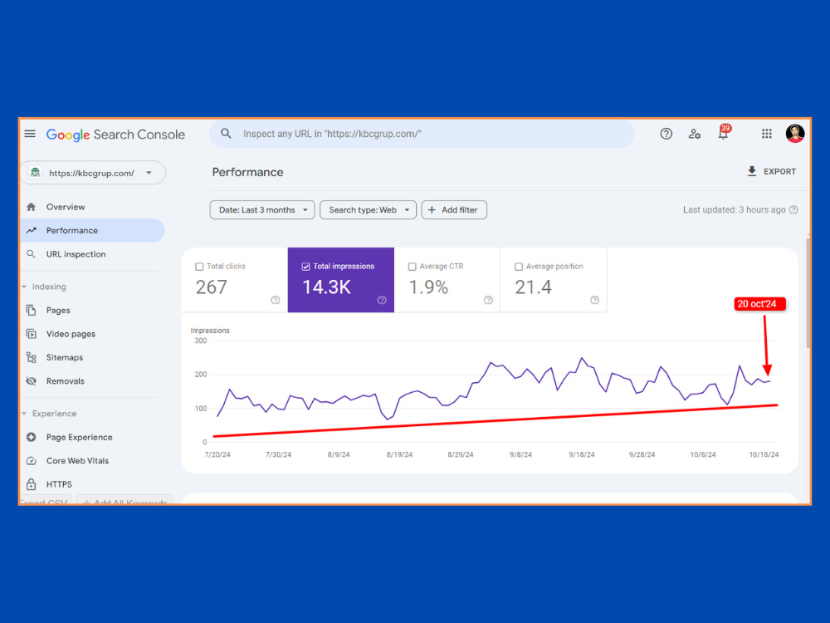Click the 7/20/24 date on chart axis
The image size is (830, 623).
pyautogui.click(x=217, y=454)
